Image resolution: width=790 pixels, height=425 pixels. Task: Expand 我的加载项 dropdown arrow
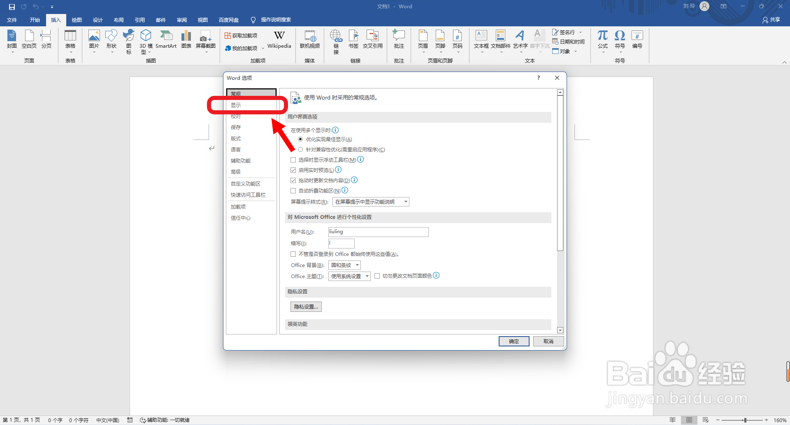tap(263, 49)
